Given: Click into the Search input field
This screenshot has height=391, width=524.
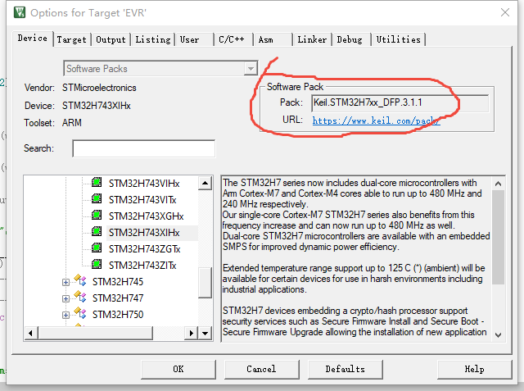Looking at the screenshot, I should (x=144, y=148).
